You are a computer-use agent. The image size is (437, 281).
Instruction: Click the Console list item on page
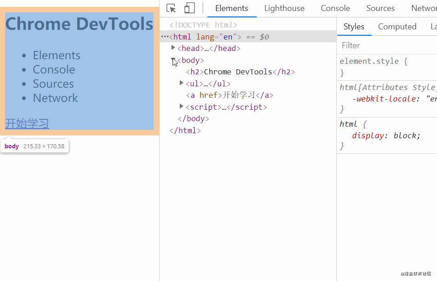[54, 69]
